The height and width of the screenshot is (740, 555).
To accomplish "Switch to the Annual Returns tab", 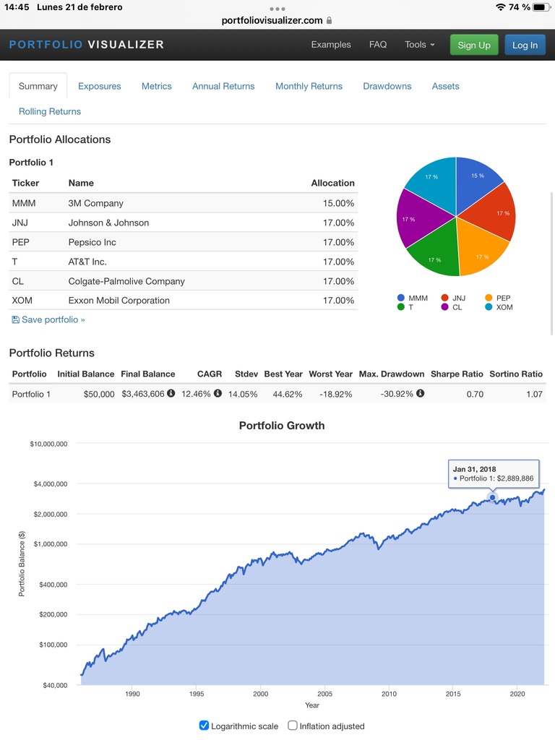I will (223, 86).
